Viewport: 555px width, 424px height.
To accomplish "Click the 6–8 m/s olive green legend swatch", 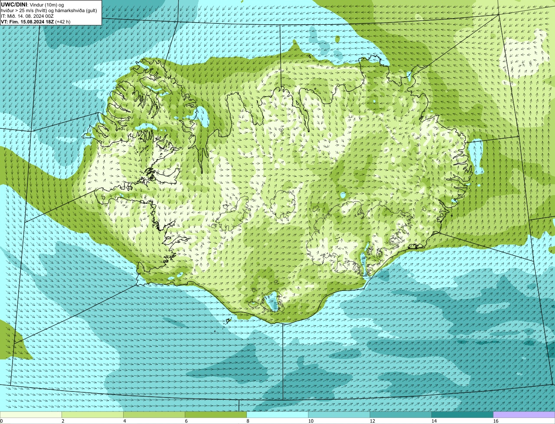I will 216,414.
